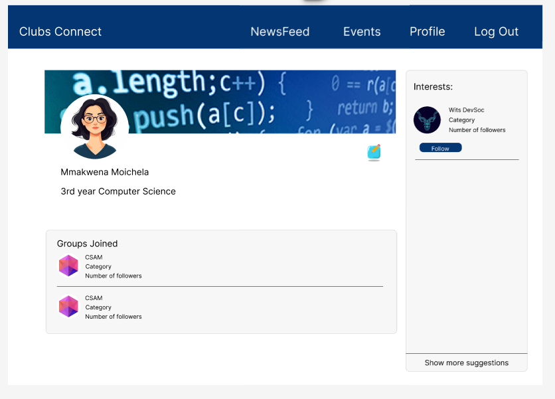Viewport: 555px width, 399px height.
Task: Navigate to the Profile tab
Action: coord(428,31)
